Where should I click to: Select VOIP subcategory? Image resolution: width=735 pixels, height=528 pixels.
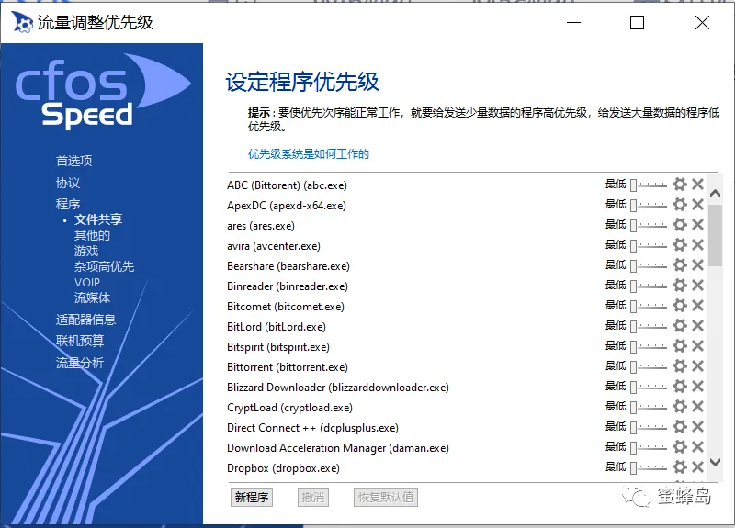(x=86, y=283)
